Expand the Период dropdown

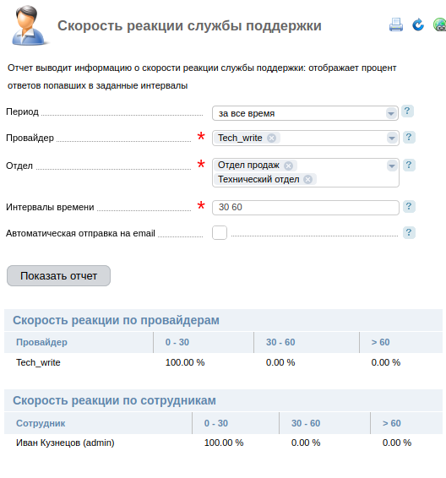coord(390,113)
